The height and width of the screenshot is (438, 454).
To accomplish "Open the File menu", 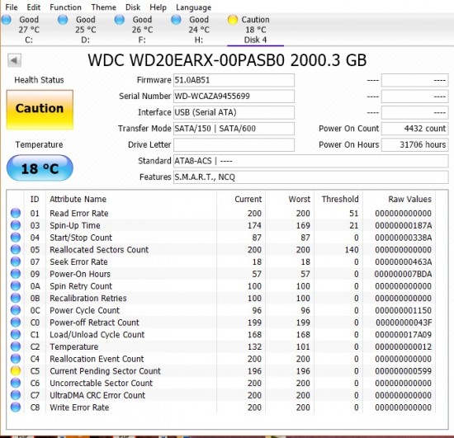I will 12,7.
